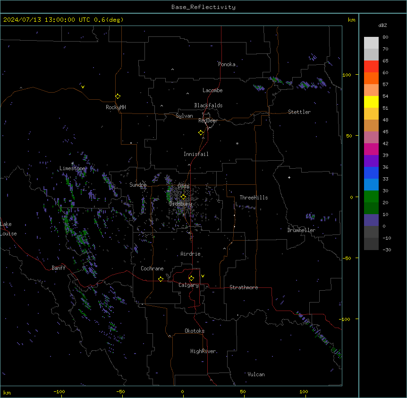Click the Drumheller label
The height and width of the screenshot is (398, 407).
point(301,230)
